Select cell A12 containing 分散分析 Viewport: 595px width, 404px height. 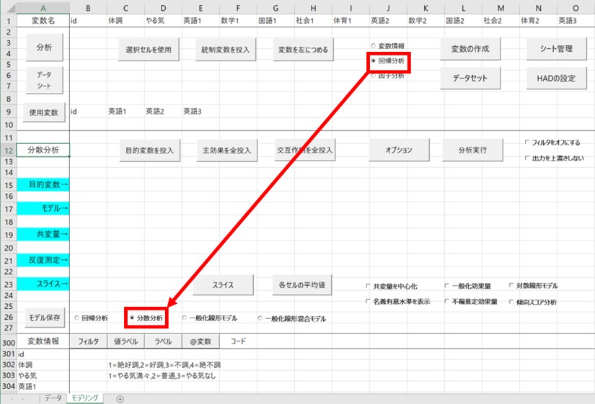(45, 151)
